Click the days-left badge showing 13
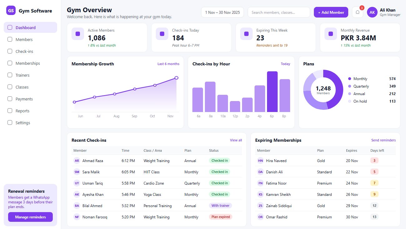 374,217
